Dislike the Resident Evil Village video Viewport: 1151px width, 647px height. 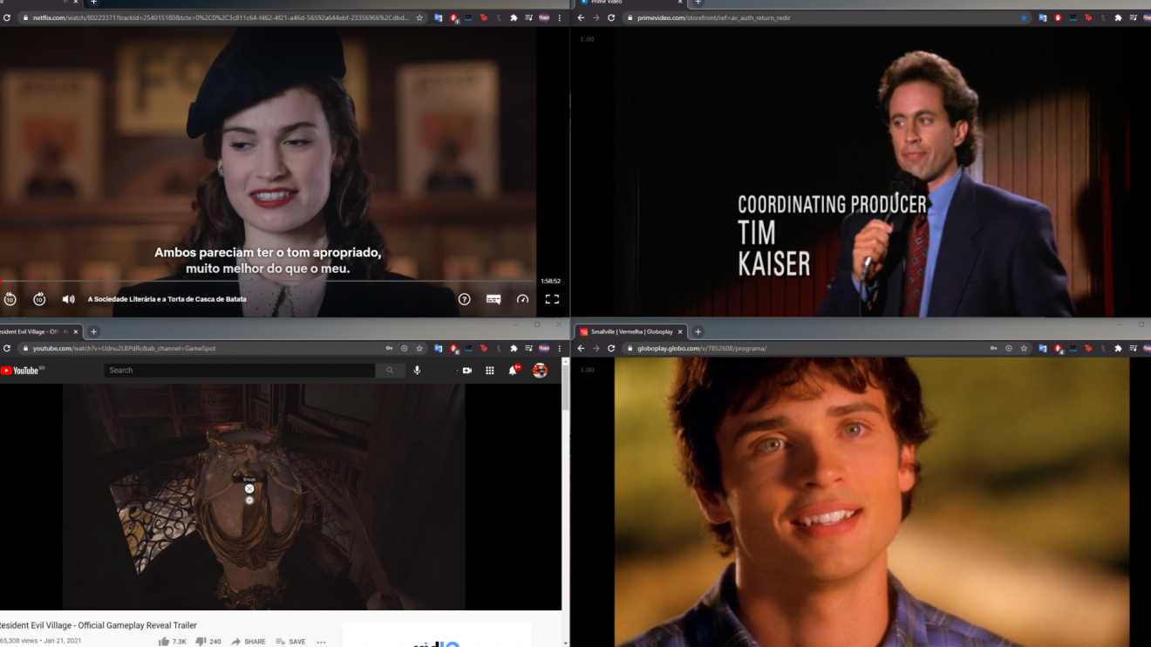(x=208, y=642)
